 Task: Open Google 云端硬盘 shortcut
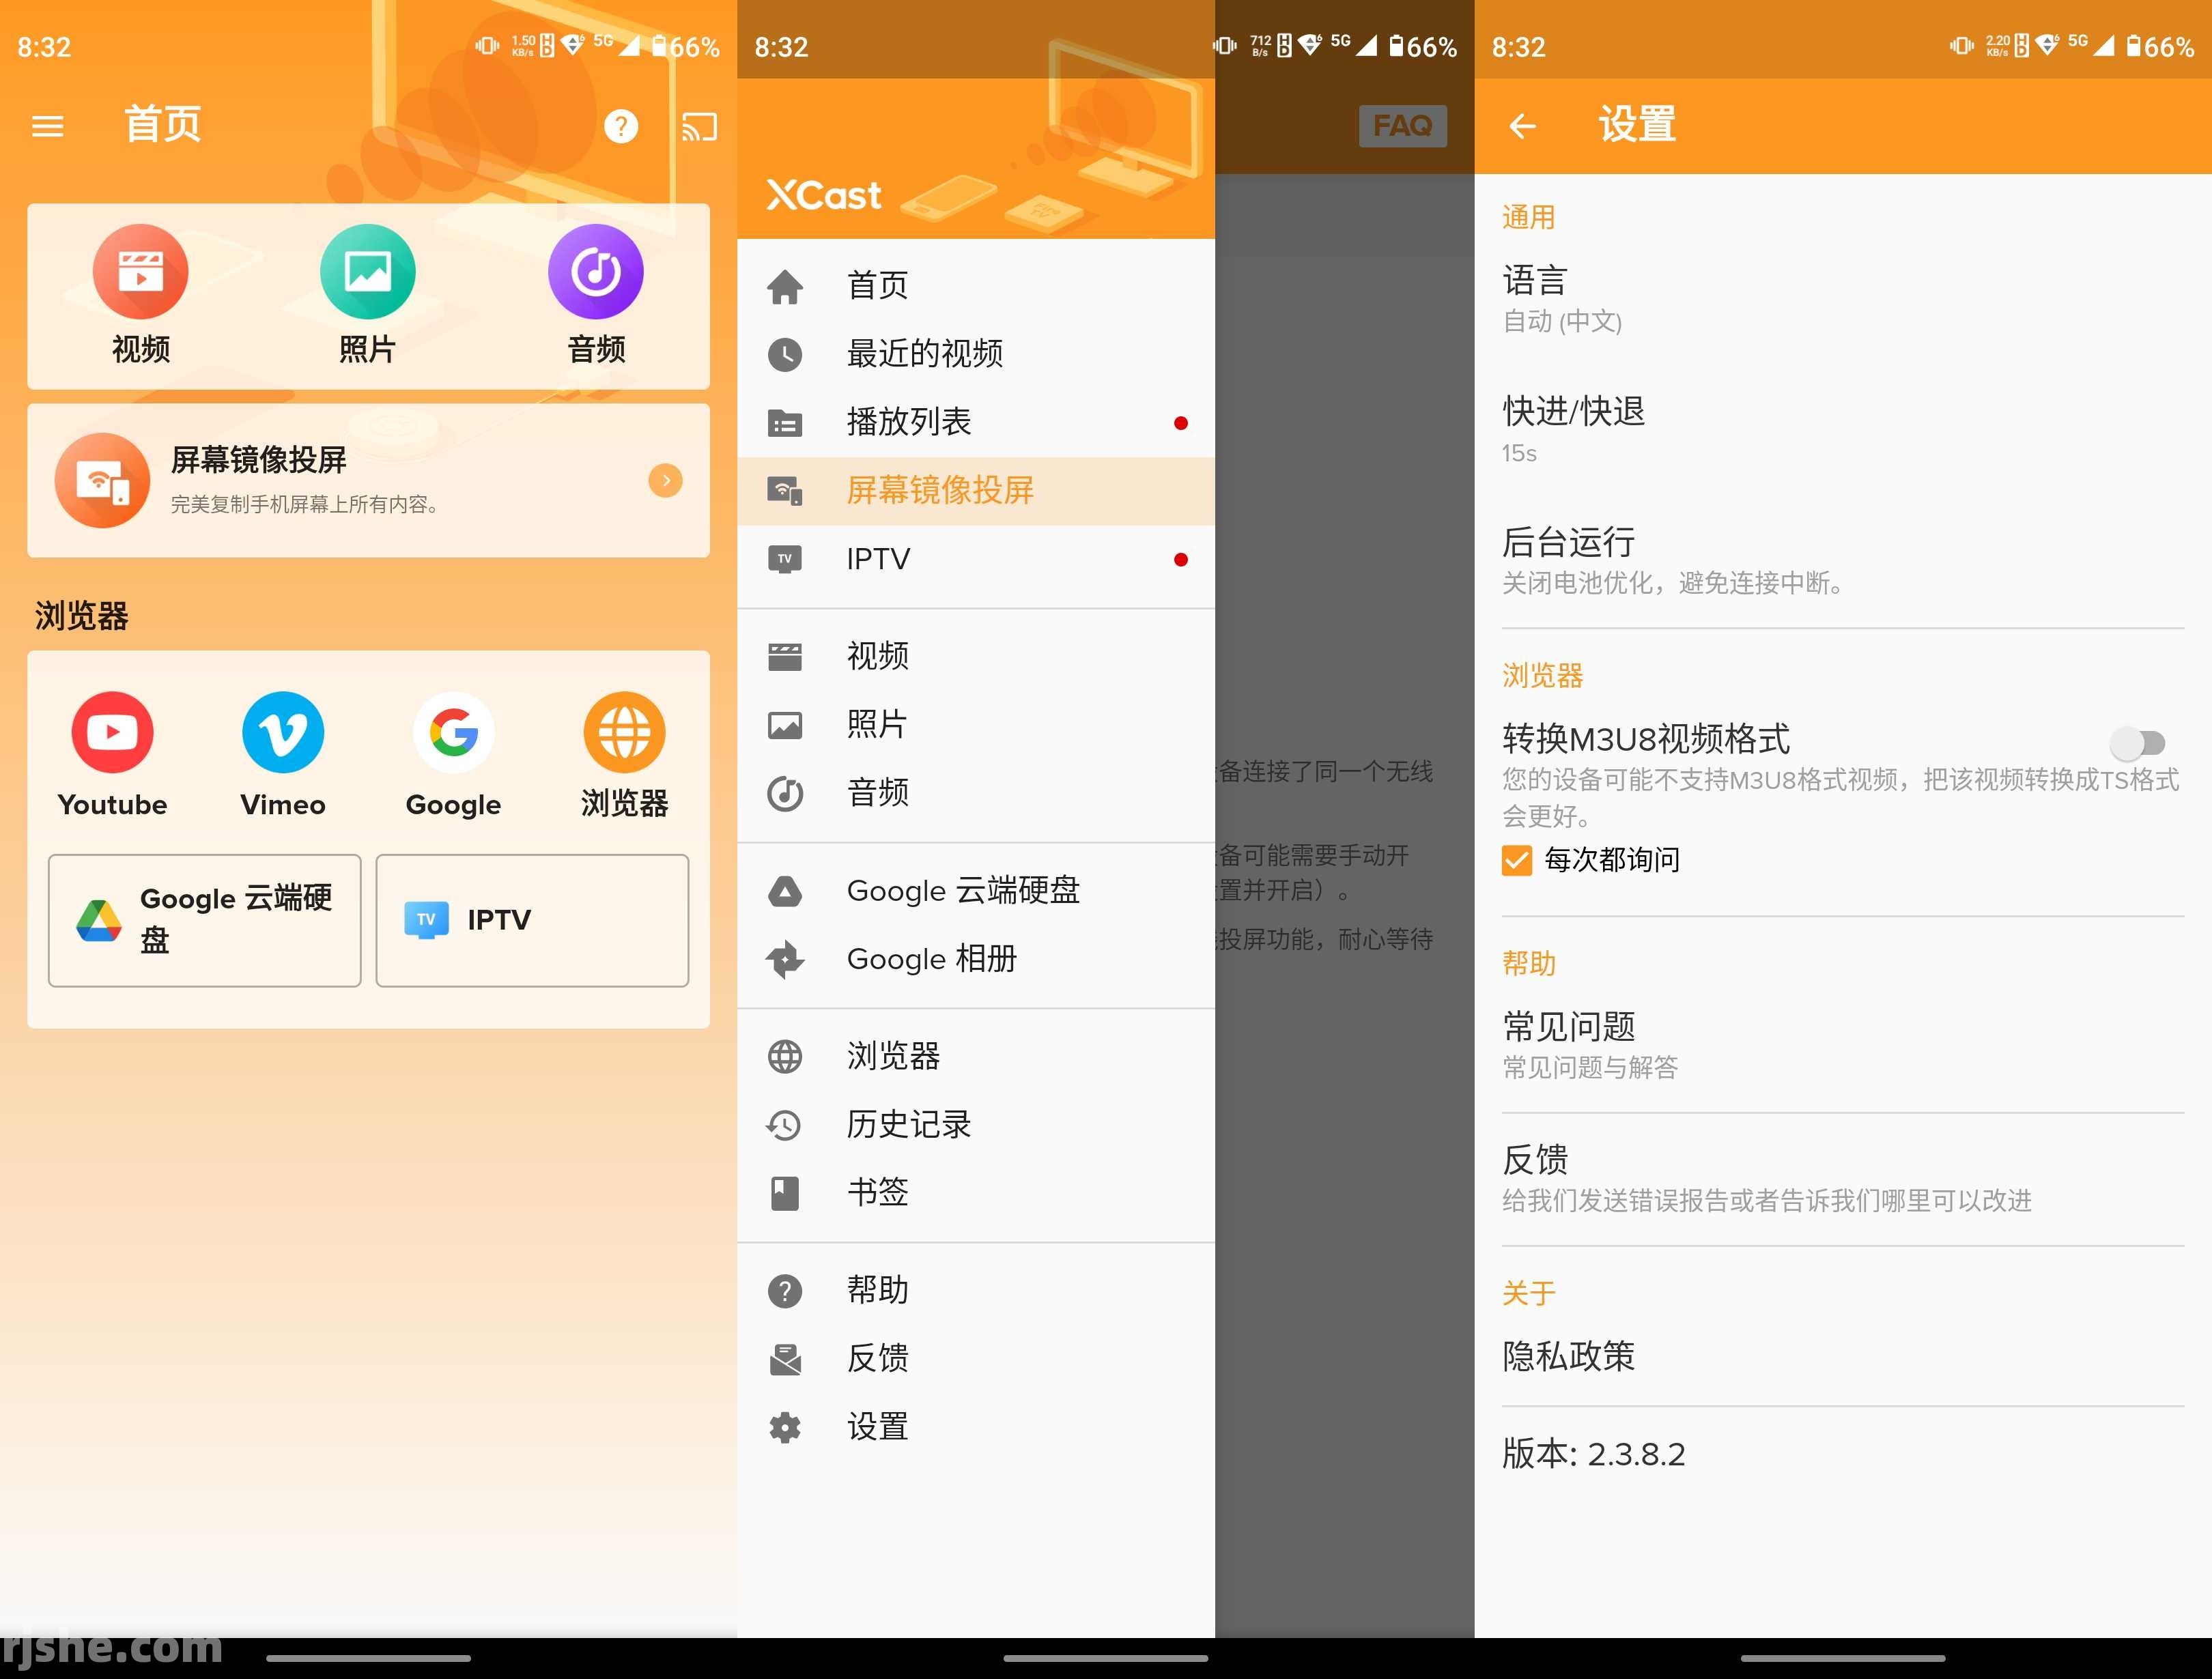tap(204, 919)
